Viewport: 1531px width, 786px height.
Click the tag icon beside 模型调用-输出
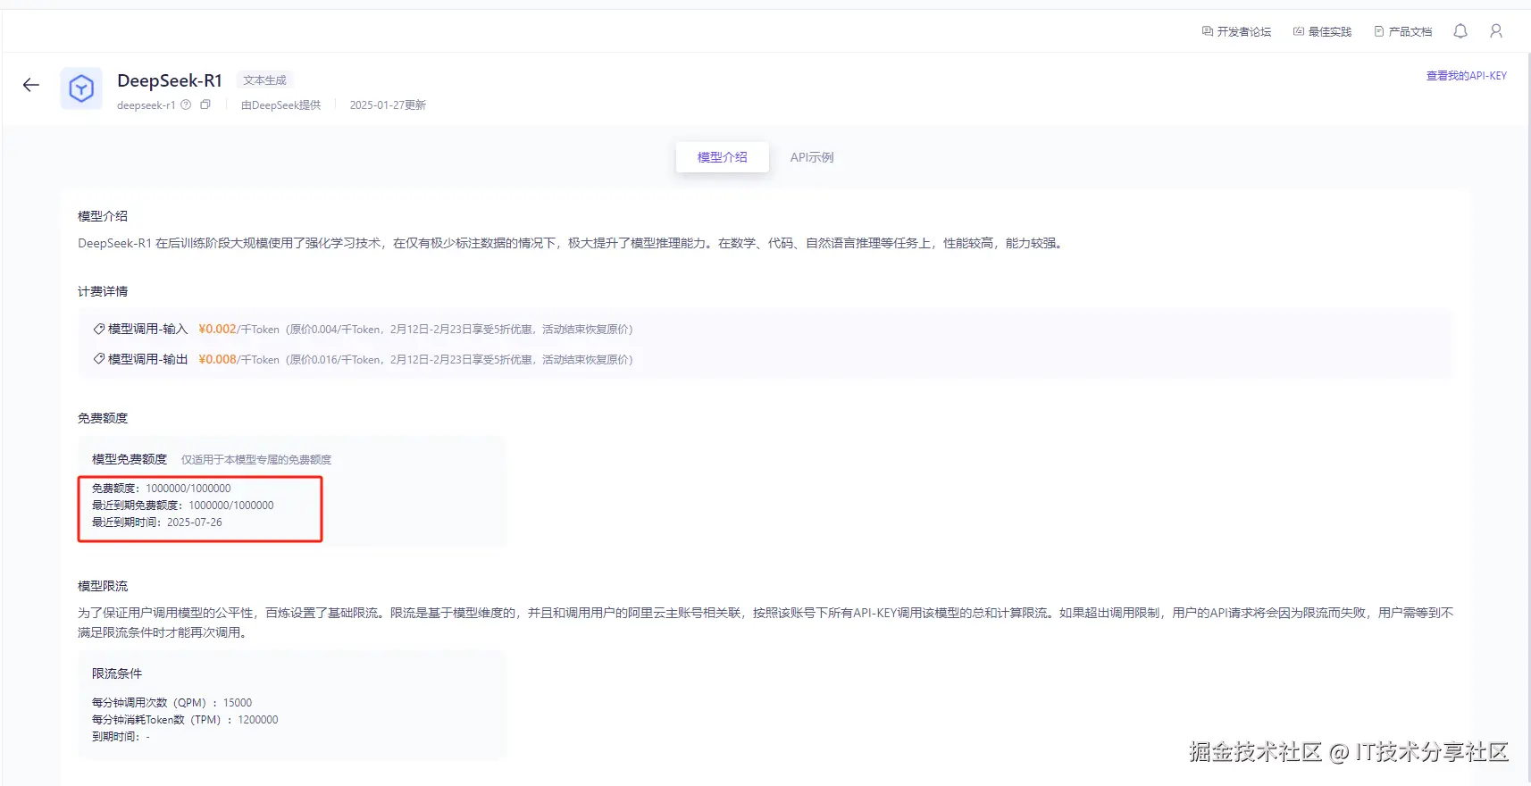click(x=99, y=359)
